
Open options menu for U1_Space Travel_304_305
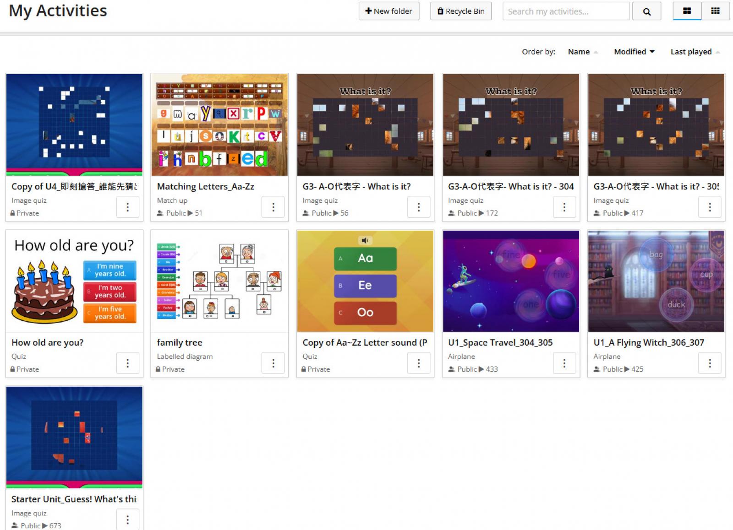pos(564,363)
